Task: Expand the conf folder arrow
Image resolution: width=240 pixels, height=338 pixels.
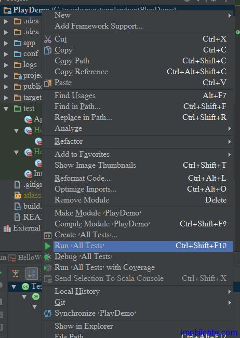Action: 6,54
